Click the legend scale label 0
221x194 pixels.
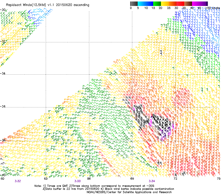pos(131,8)
